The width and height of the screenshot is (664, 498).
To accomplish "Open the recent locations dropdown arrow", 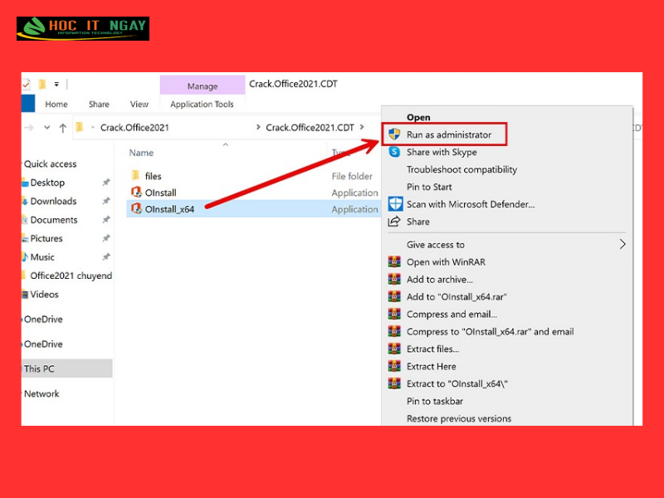I will coord(47,128).
